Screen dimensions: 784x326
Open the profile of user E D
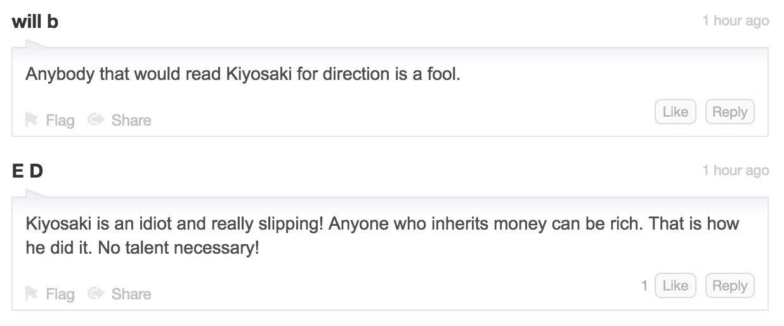click(27, 171)
